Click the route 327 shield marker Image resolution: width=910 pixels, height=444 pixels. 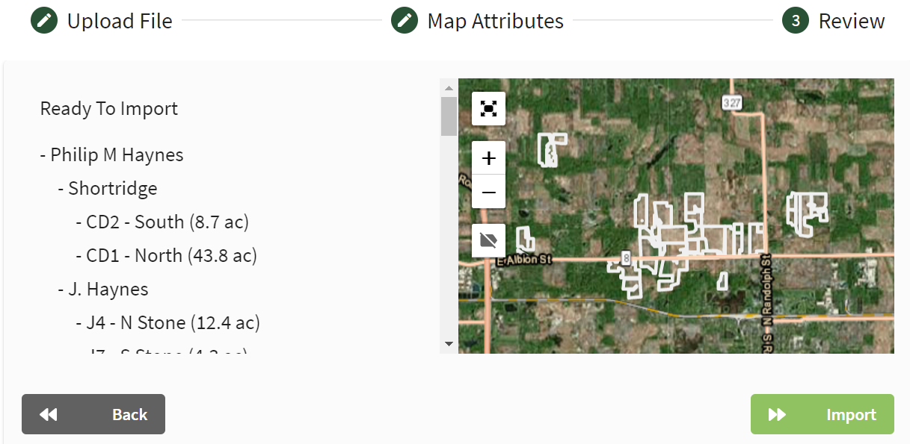(732, 103)
